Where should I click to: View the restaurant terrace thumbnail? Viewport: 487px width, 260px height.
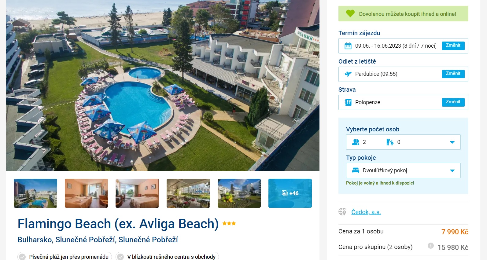188,193
